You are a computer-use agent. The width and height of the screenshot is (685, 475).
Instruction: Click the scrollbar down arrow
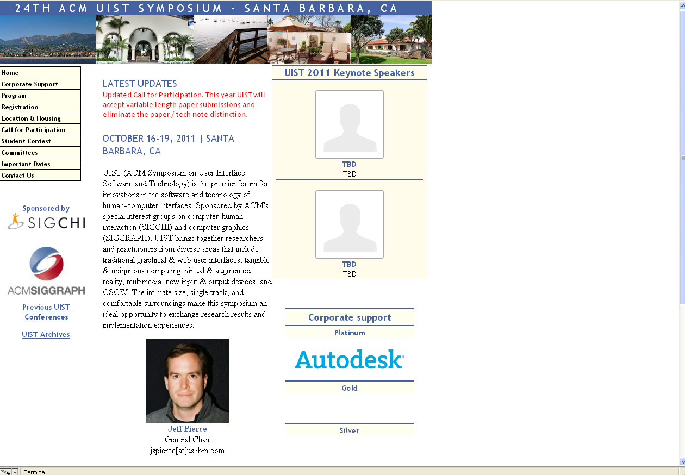681,462
